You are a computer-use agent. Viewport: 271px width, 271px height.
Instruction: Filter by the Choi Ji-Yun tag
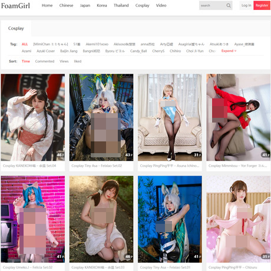pos(194,51)
